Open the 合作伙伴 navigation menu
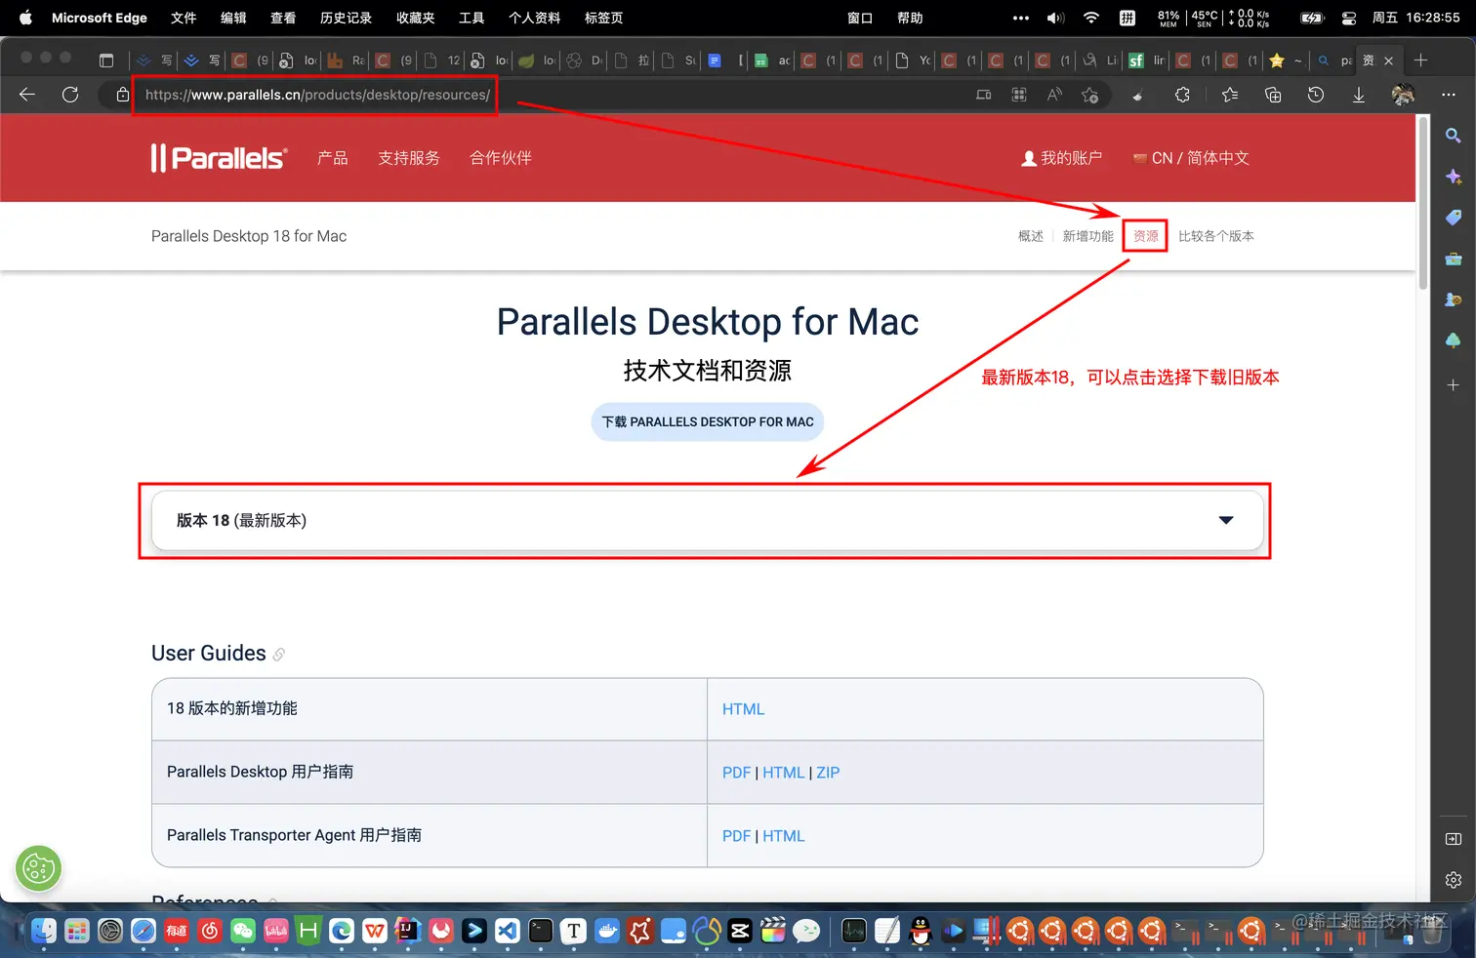 (501, 158)
